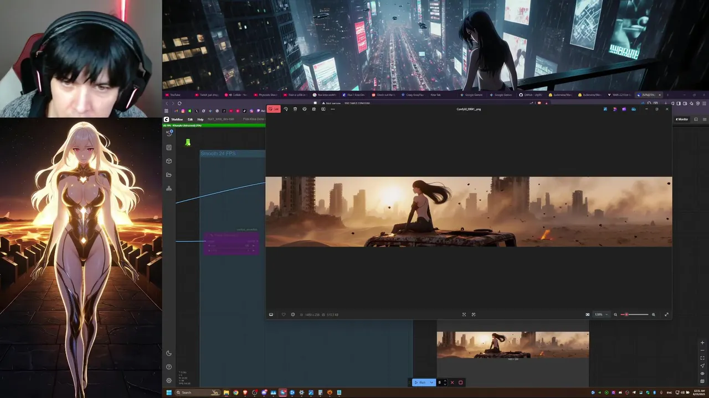Screen dimensions: 709x398
Task: Toggle the filmstrip icon at Photos bottom-left
Action: point(271,315)
